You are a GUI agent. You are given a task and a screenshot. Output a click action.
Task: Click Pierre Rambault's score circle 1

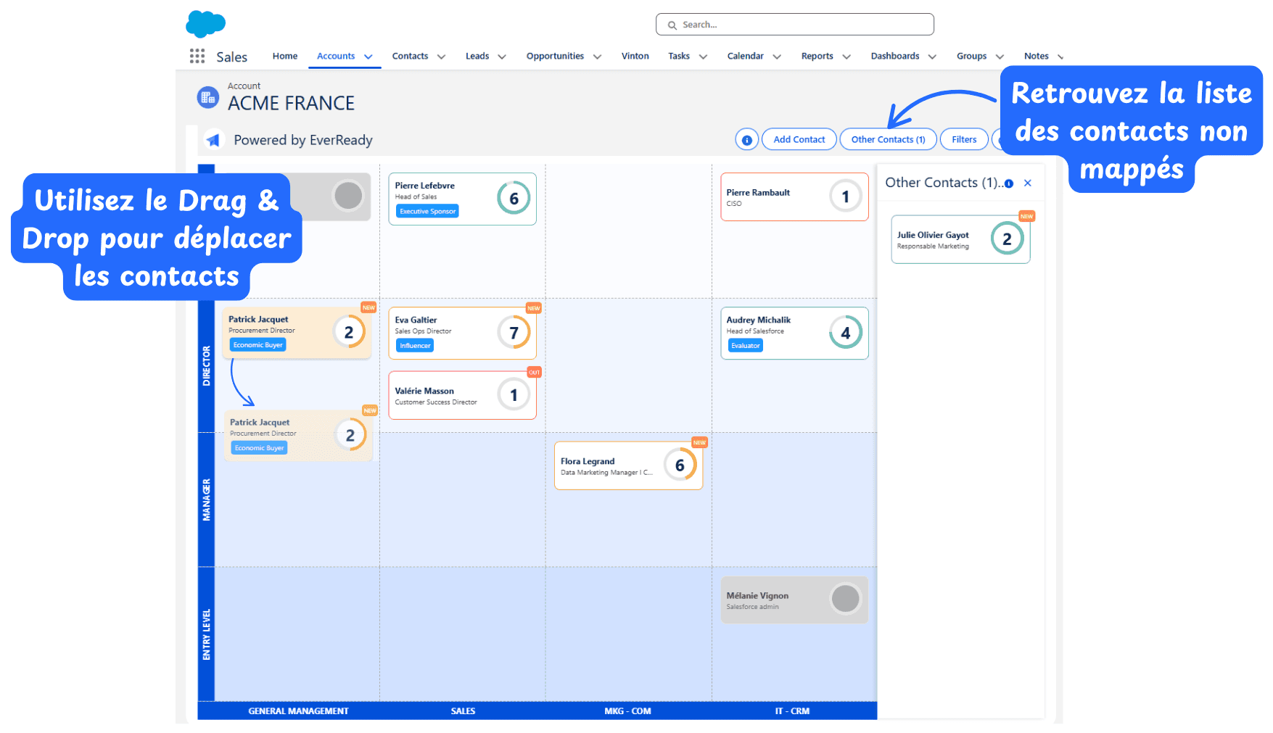click(846, 196)
